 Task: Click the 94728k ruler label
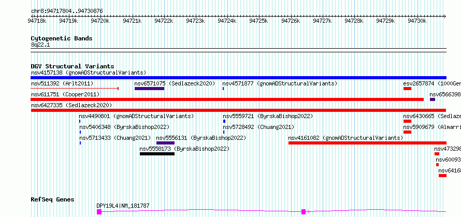pos(354,21)
